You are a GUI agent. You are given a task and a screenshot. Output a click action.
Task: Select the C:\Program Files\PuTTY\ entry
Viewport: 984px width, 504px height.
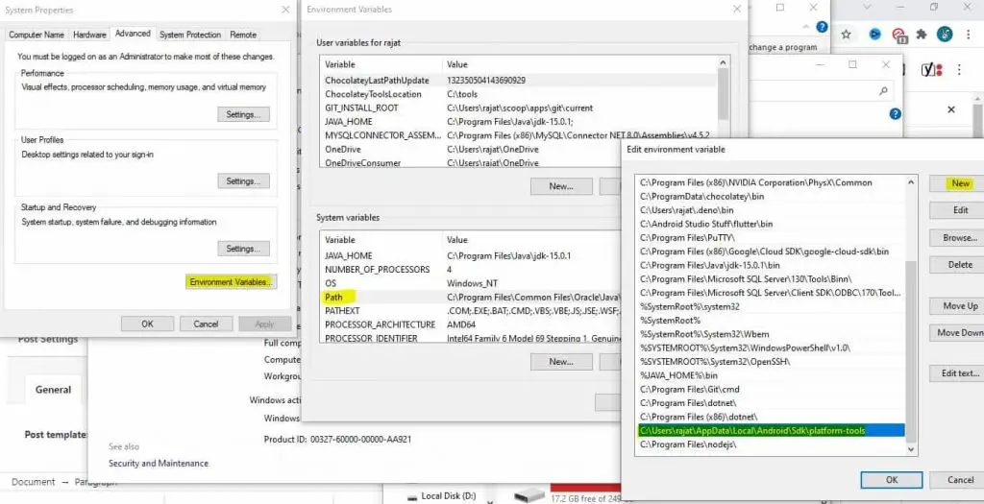click(x=770, y=237)
